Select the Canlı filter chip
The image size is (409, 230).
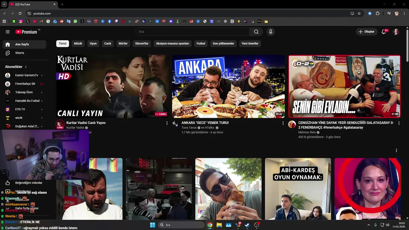coord(108,43)
